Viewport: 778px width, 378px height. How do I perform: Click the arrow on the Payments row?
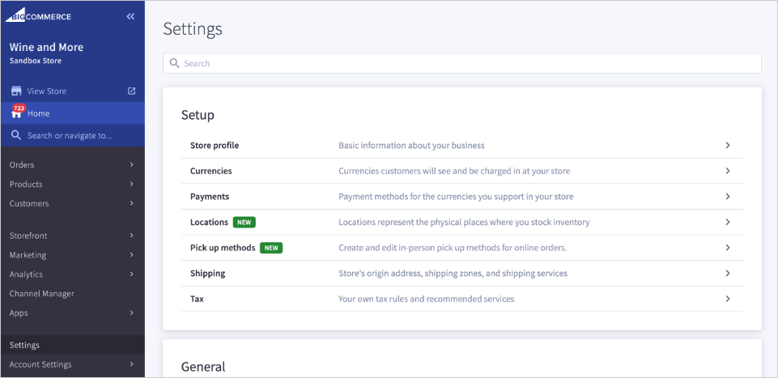tap(727, 197)
